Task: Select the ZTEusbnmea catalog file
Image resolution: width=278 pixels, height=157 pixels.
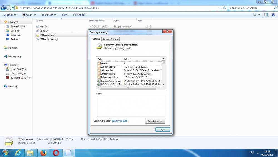Action: [x=47, y=35]
